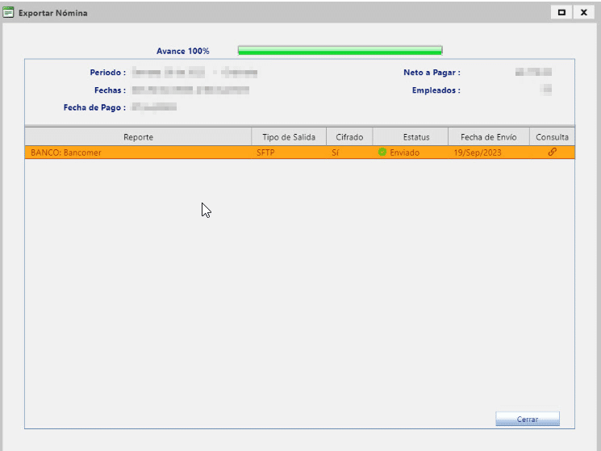Maximize the Exportar Nómina window
601x451 pixels.
point(561,13)
